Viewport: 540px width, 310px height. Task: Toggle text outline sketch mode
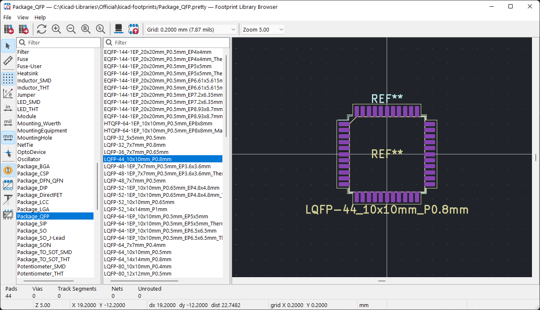(8, 199)
